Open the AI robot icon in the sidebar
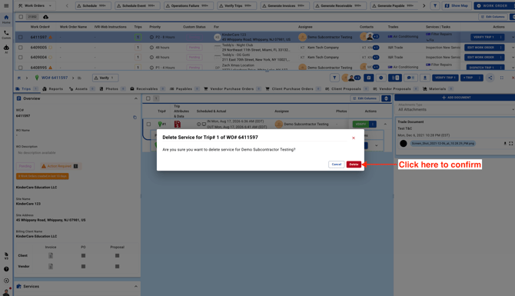The height and width of the screenshot is (296, 515). pyautogui.click(x=6, y=48)
